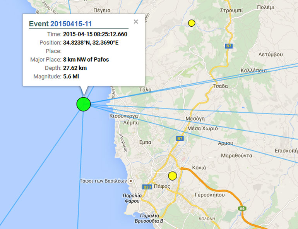Screen dimensions: 298x229
Task: Click the Κισσόνεργα village label
Action: pyautogui.click(x=124, y=116)
